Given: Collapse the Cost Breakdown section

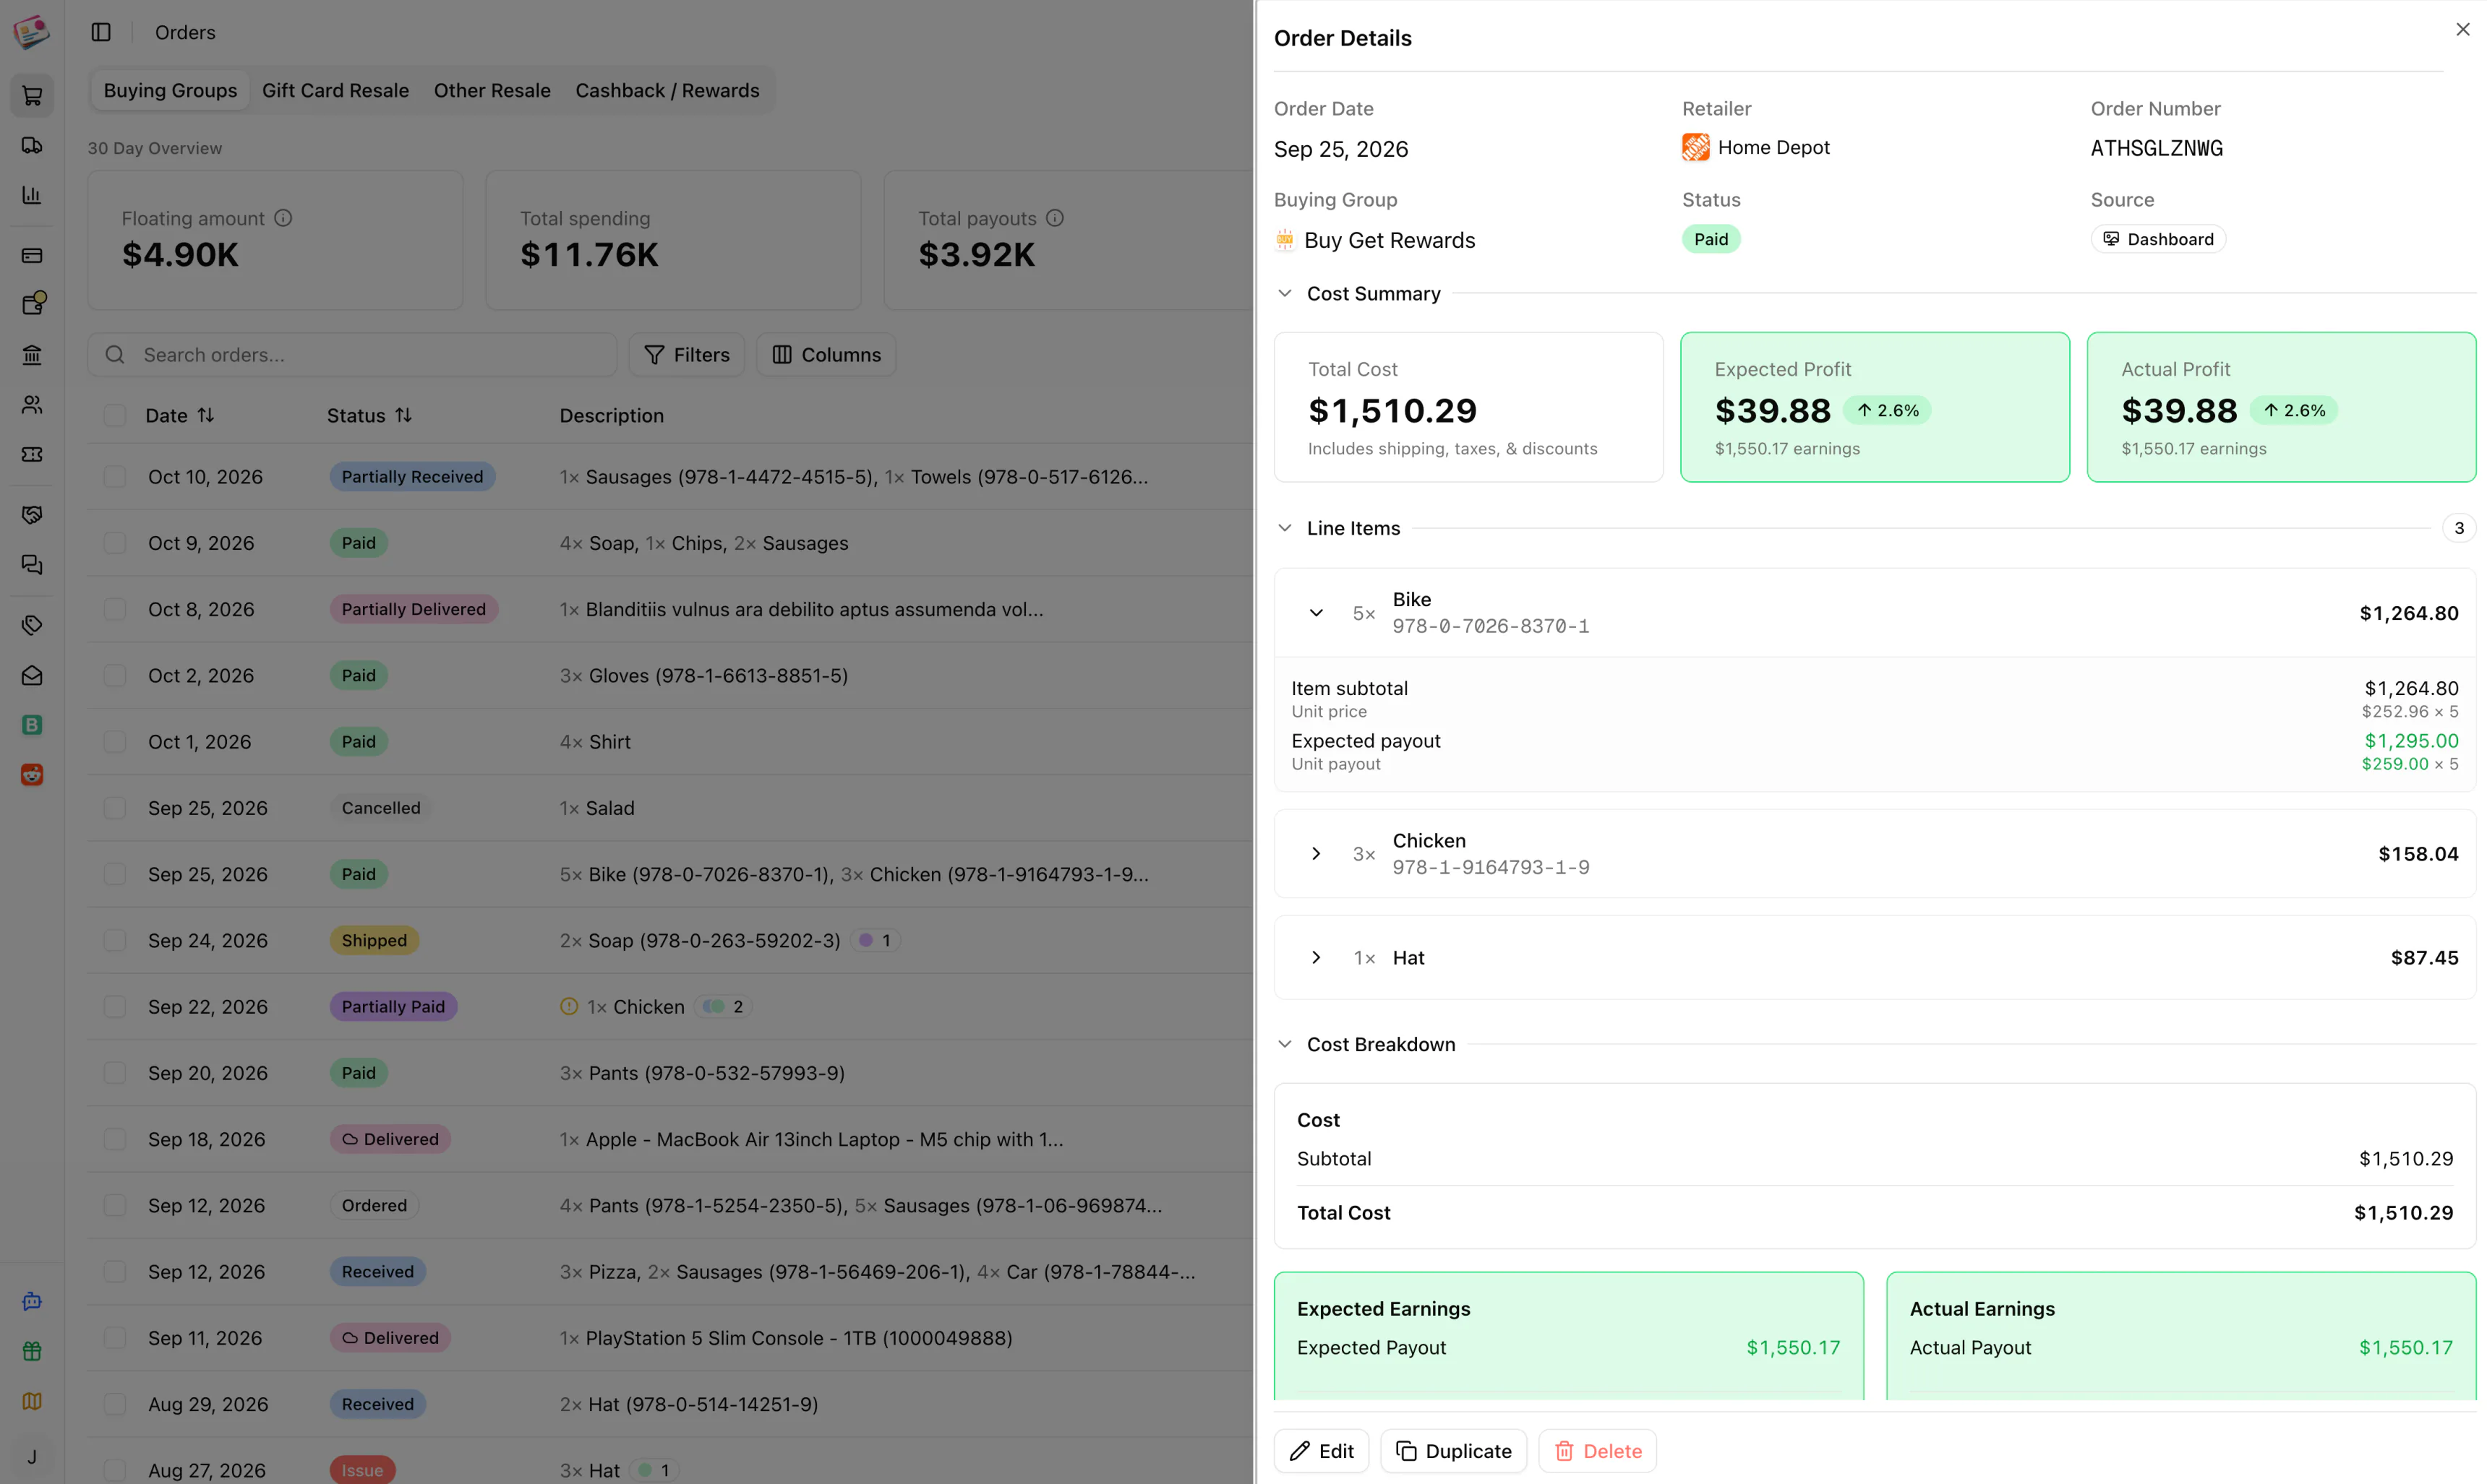Looking at the screenshot, I should click(1285, 1044).
